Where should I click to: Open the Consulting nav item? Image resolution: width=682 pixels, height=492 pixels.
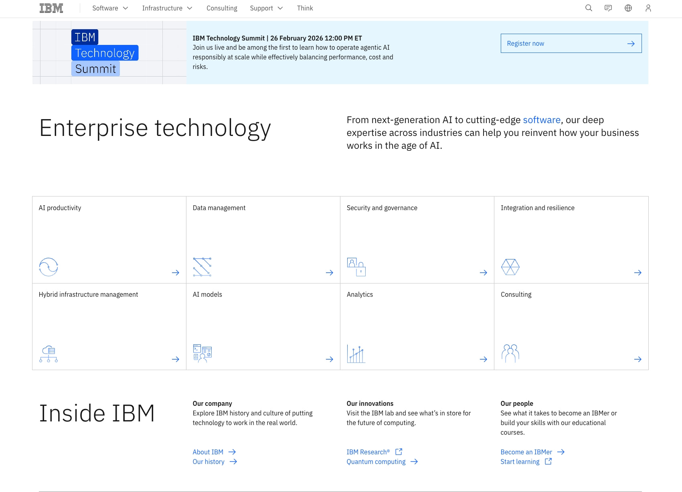click(222, 8)
